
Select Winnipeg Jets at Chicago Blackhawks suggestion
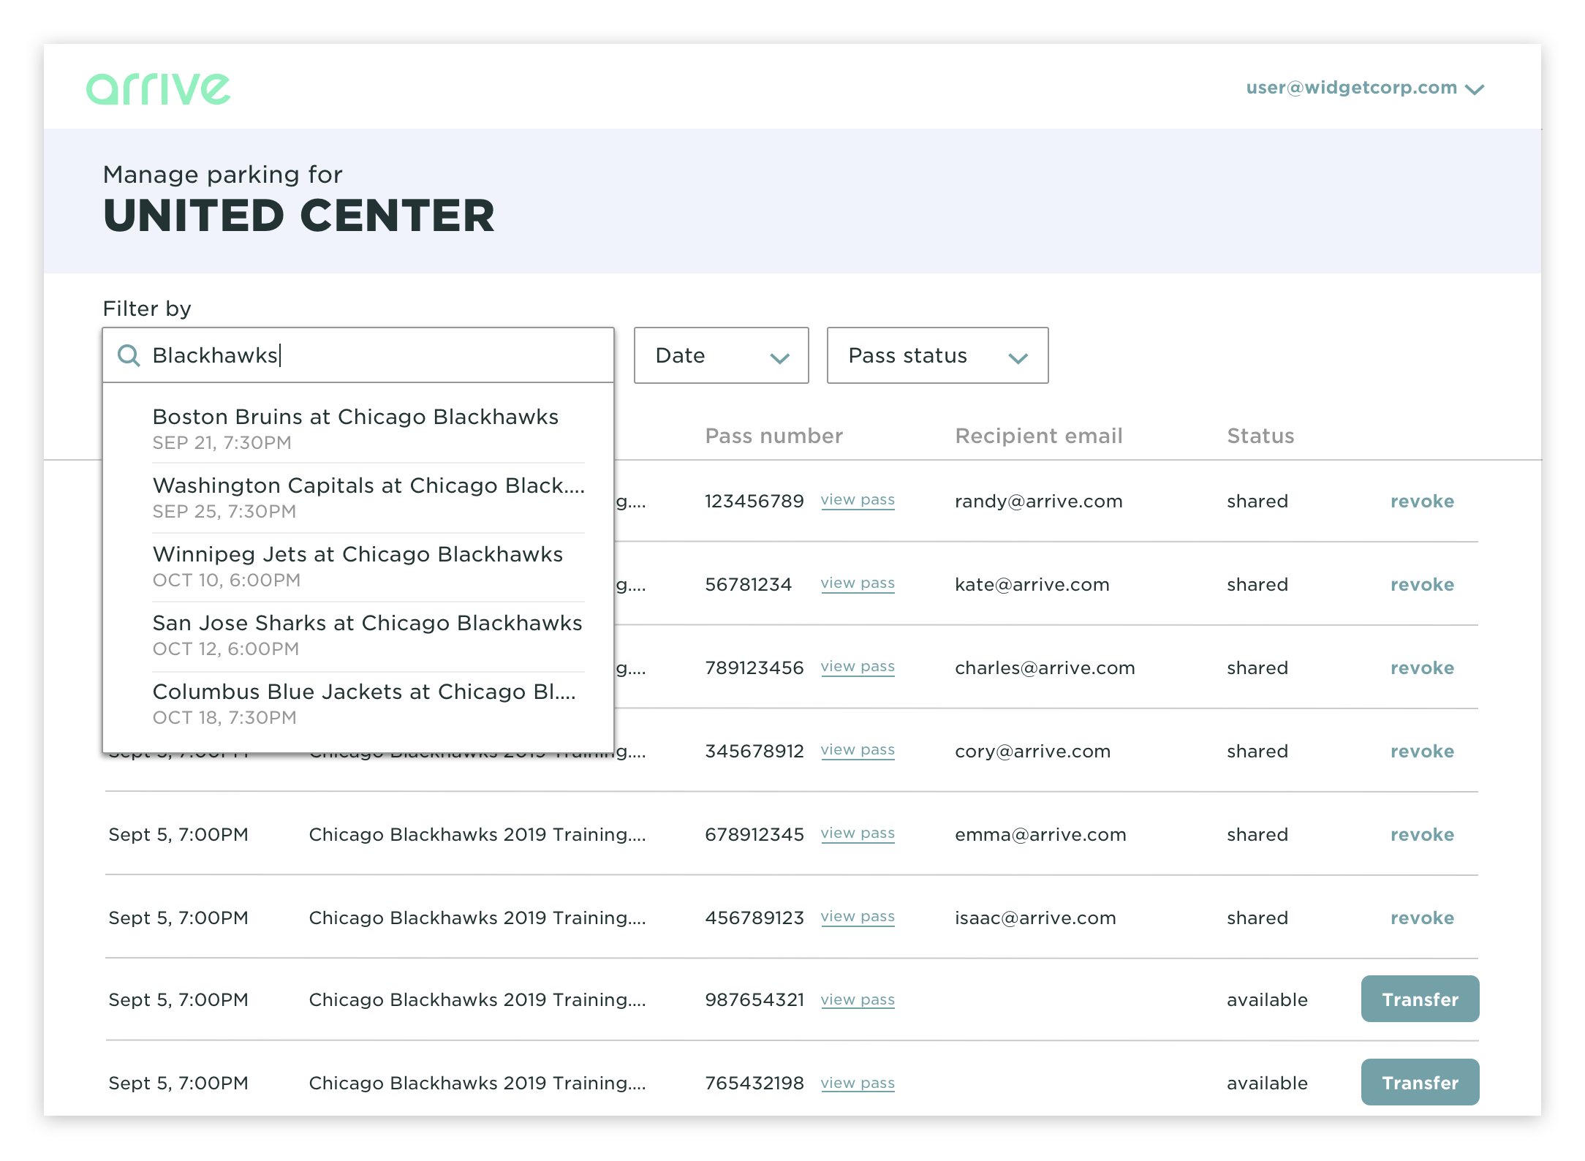click(368, 566)
